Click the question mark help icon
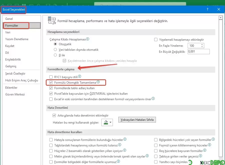 pyautogui.click(x=207, y=9)
